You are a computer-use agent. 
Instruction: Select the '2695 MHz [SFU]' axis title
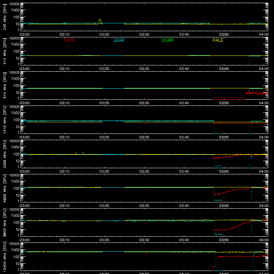[5, 154]
